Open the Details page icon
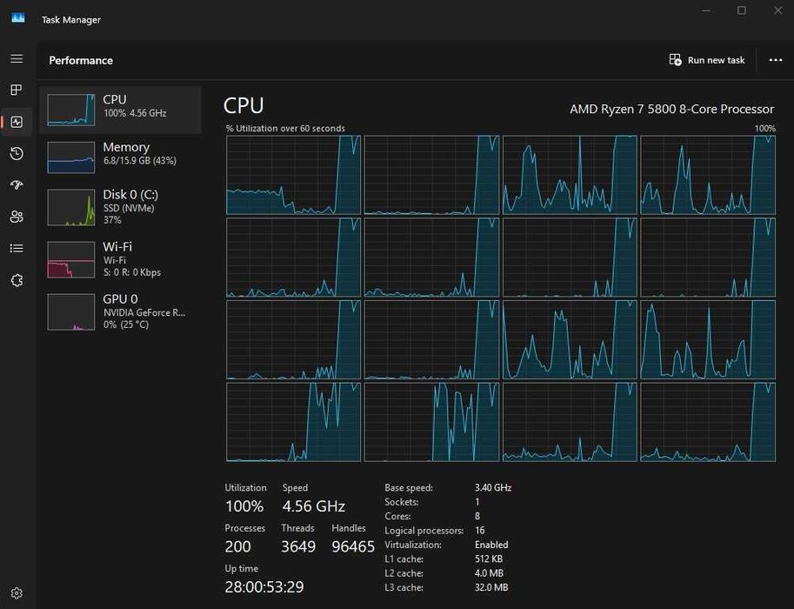Image resolution: width=794 pixels, height=609 pixels. point(17,248)
